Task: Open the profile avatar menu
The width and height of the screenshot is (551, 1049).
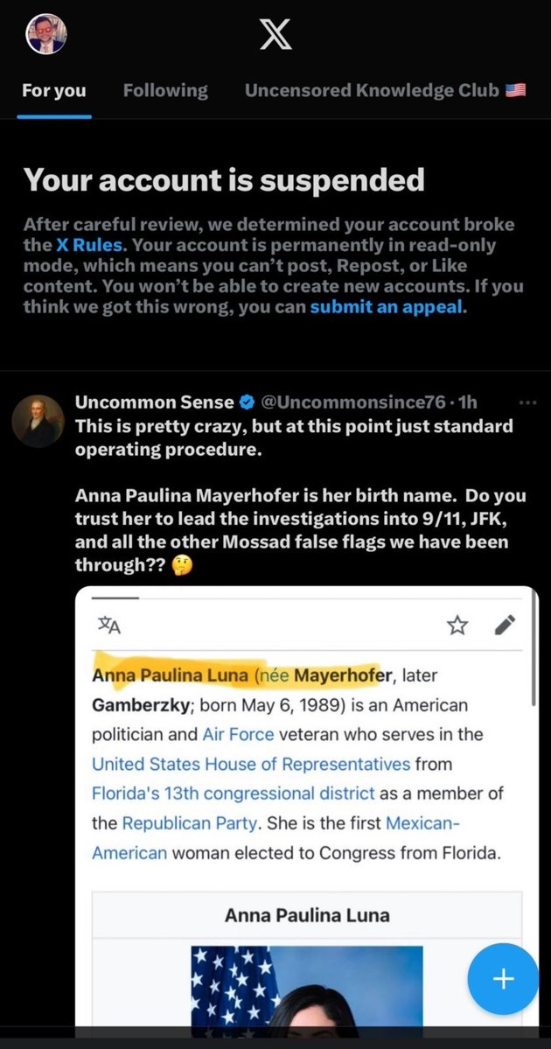Action: pyautogui.click(x=47, y=36)
